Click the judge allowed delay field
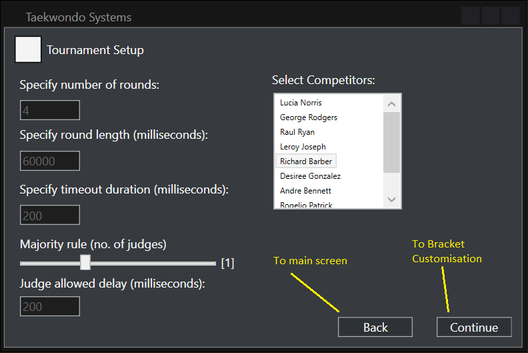Screen dimensions: 528x353 pos(50,306)
